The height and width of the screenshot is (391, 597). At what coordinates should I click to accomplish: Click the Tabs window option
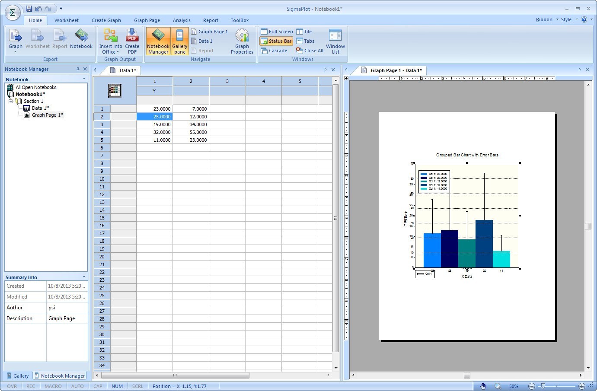point(305,41)
